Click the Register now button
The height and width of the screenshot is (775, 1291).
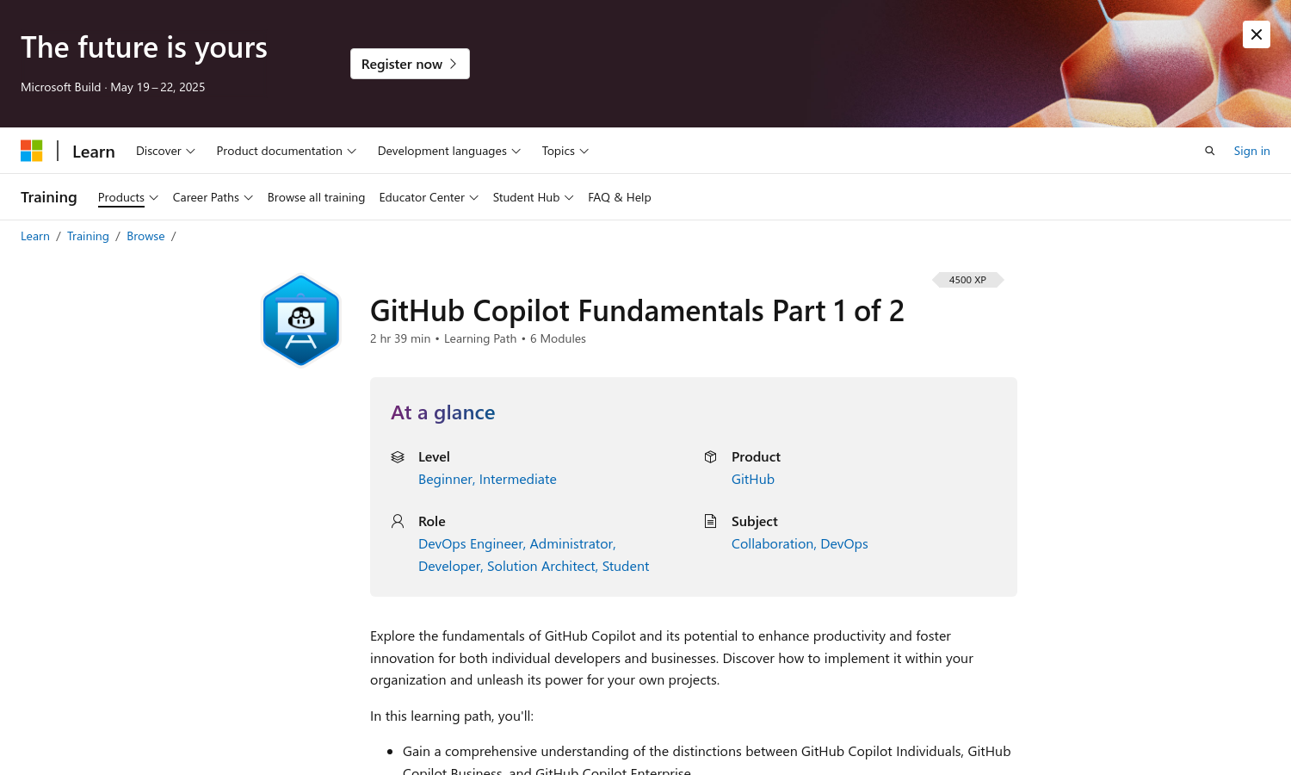point(410,64)
